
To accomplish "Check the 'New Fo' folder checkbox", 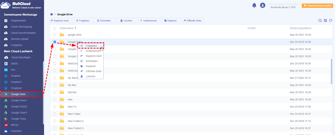I will (x=55, y=107).
